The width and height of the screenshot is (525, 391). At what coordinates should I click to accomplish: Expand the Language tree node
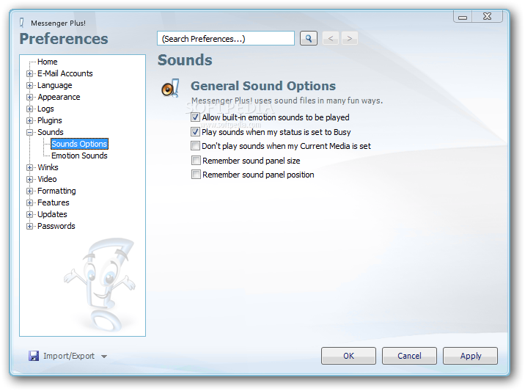click(x=30, y=85)
